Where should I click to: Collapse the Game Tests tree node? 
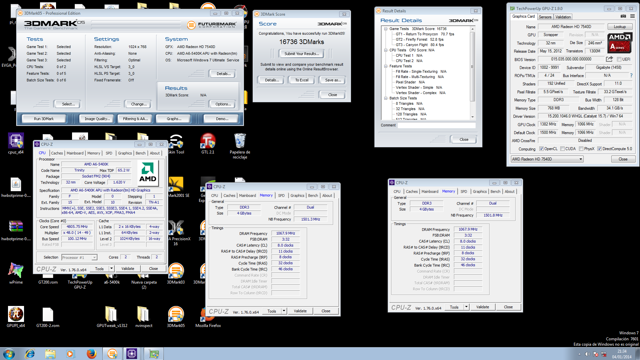(386, 29)
